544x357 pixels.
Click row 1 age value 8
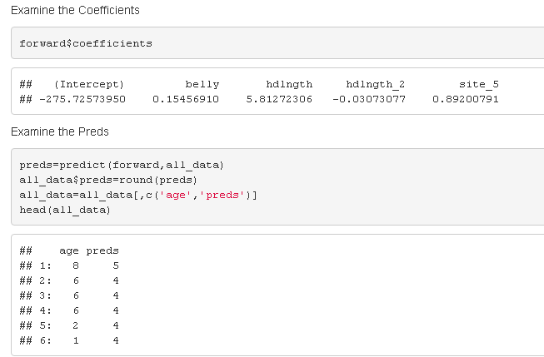pyautogui.click(x=76, y=265)
